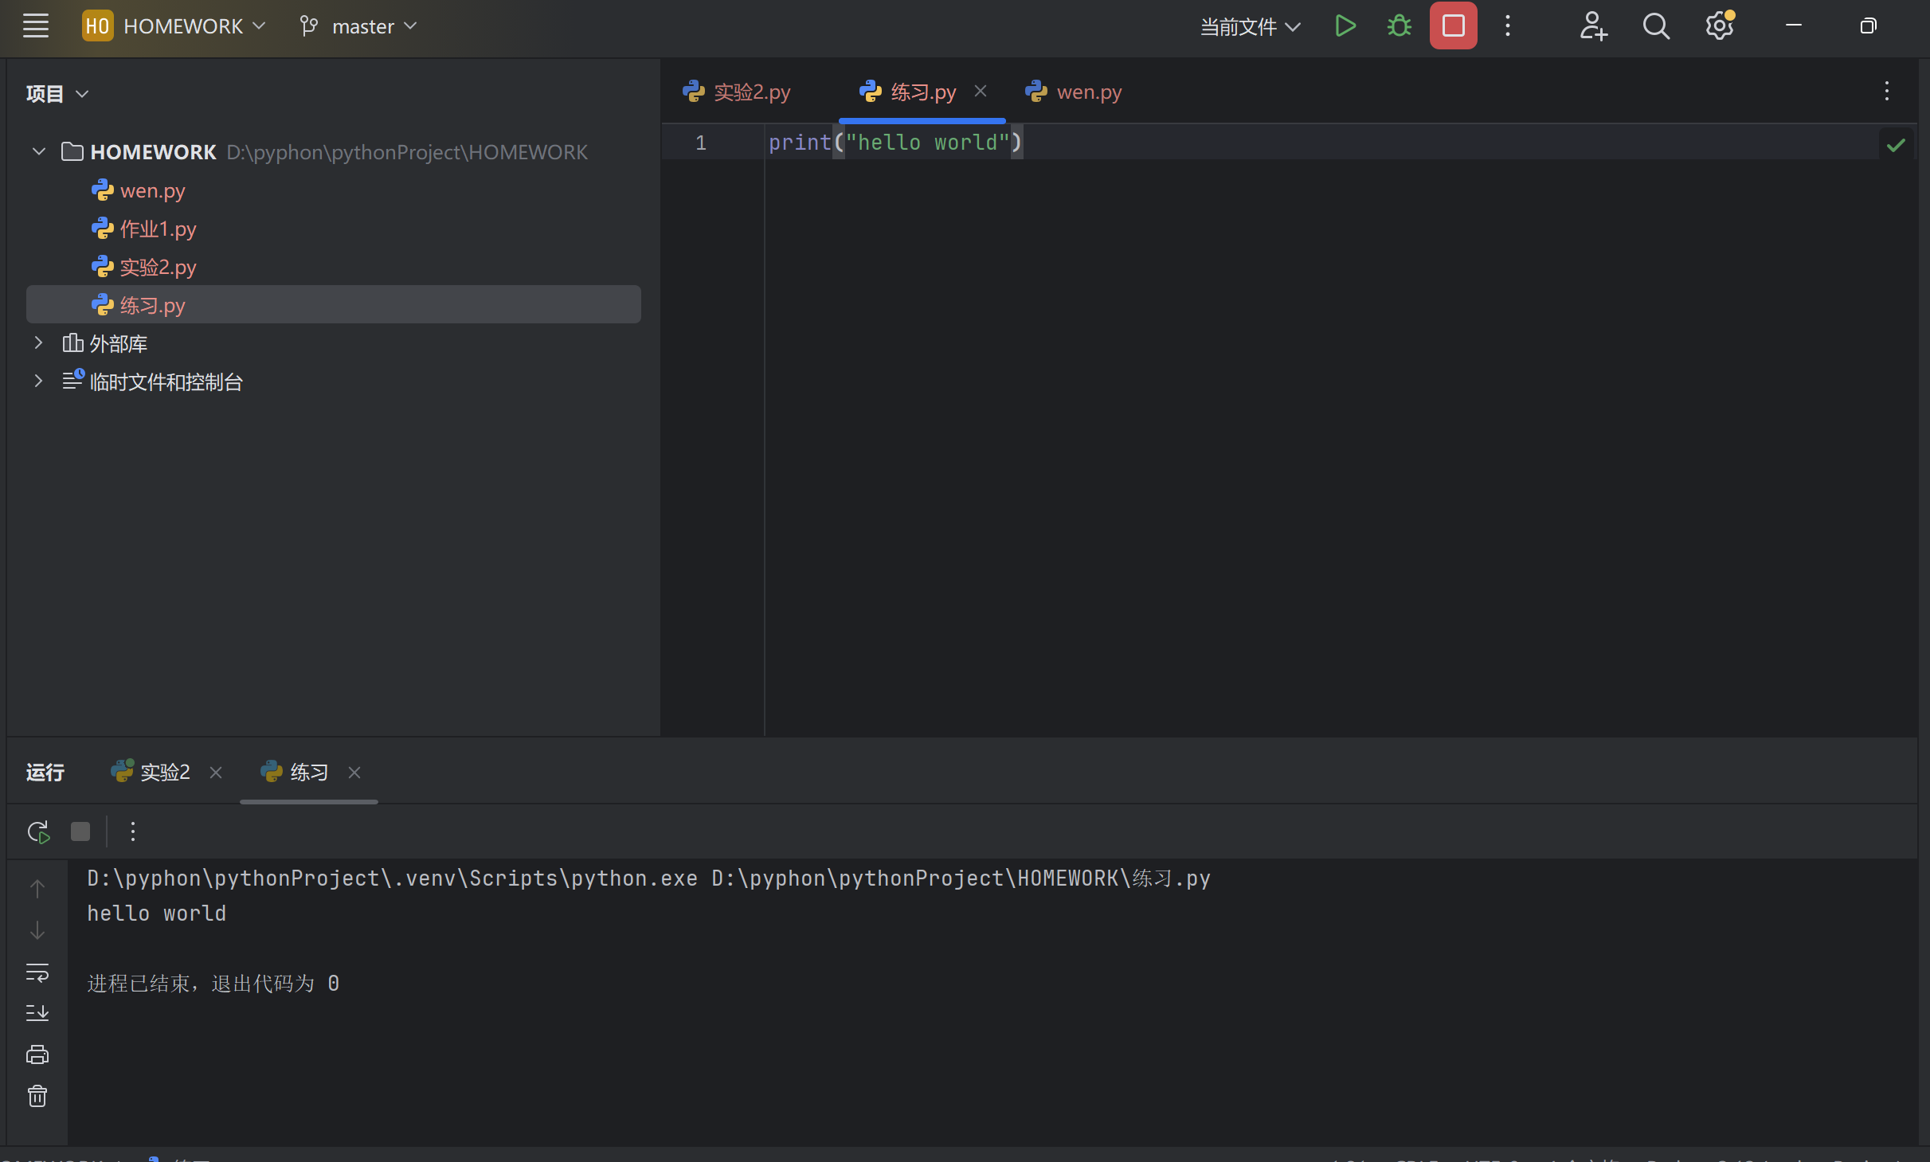
Task: Click the Print icon in console sidebar
Action: tap(37, 1054)
